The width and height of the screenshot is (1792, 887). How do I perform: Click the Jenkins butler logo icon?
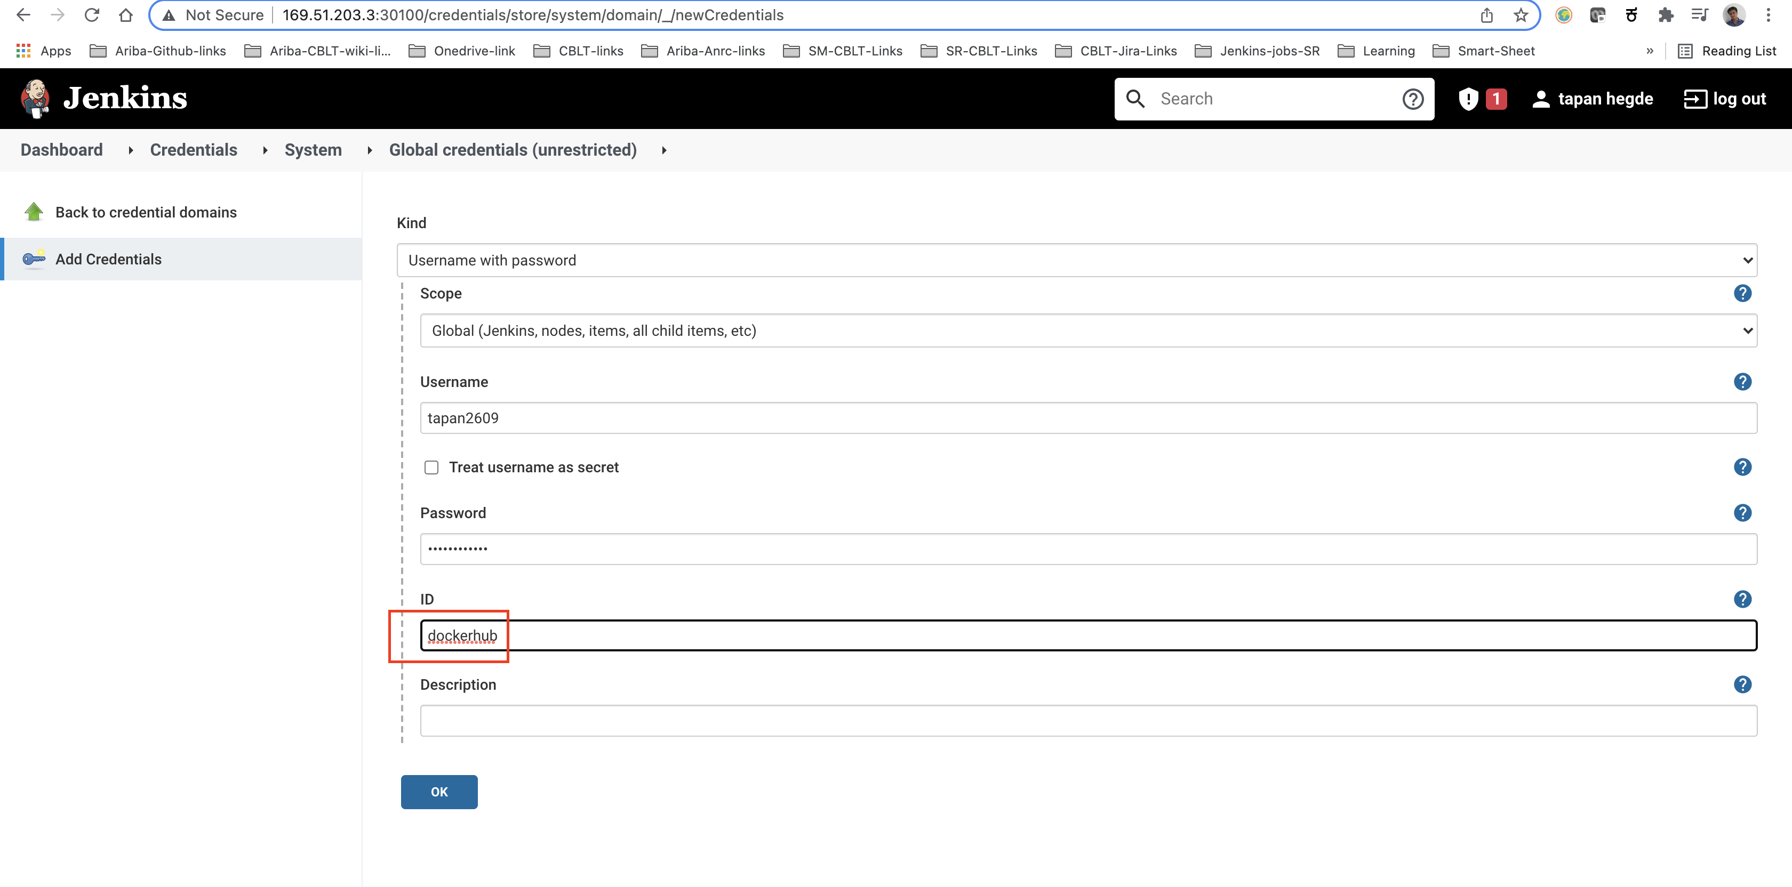(35, 98)
